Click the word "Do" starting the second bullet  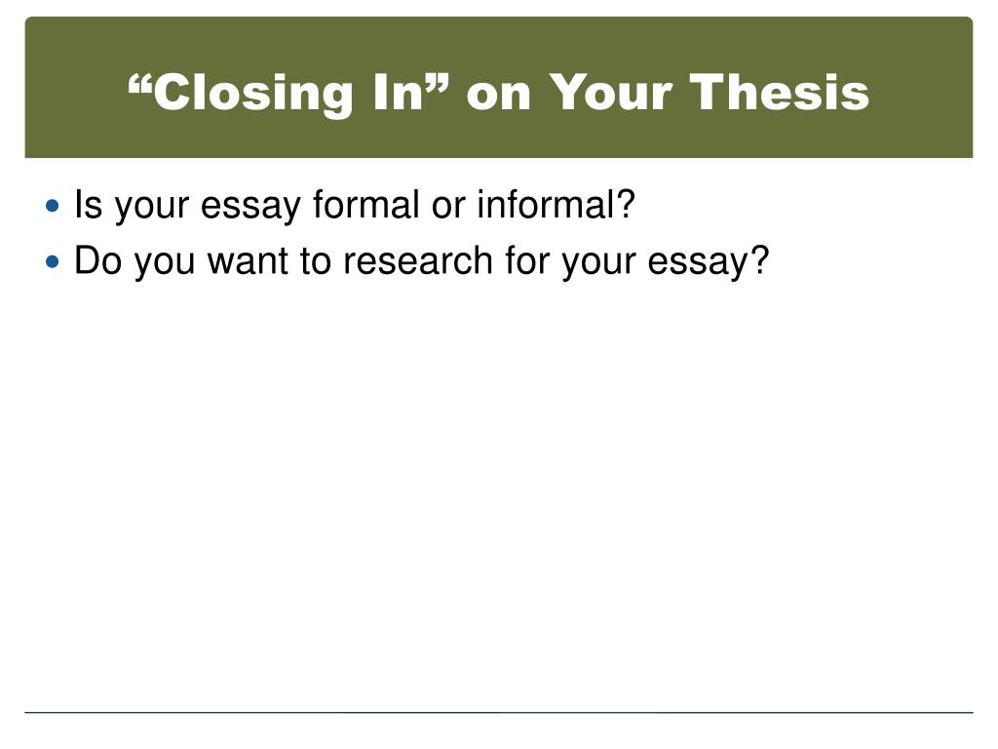97,260
